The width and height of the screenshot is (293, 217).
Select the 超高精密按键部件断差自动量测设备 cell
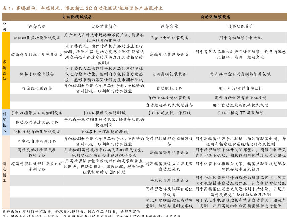click(x=37, y=166)
